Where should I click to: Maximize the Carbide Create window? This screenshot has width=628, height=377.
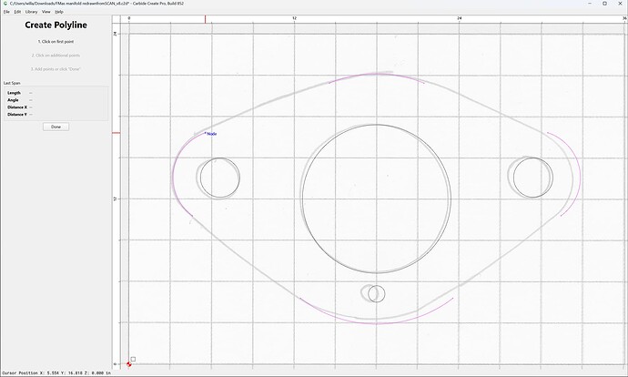coord(604,4)
